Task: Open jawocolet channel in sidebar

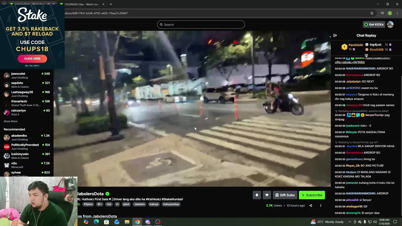Action: pyautogui.click(x=27, y=76)
